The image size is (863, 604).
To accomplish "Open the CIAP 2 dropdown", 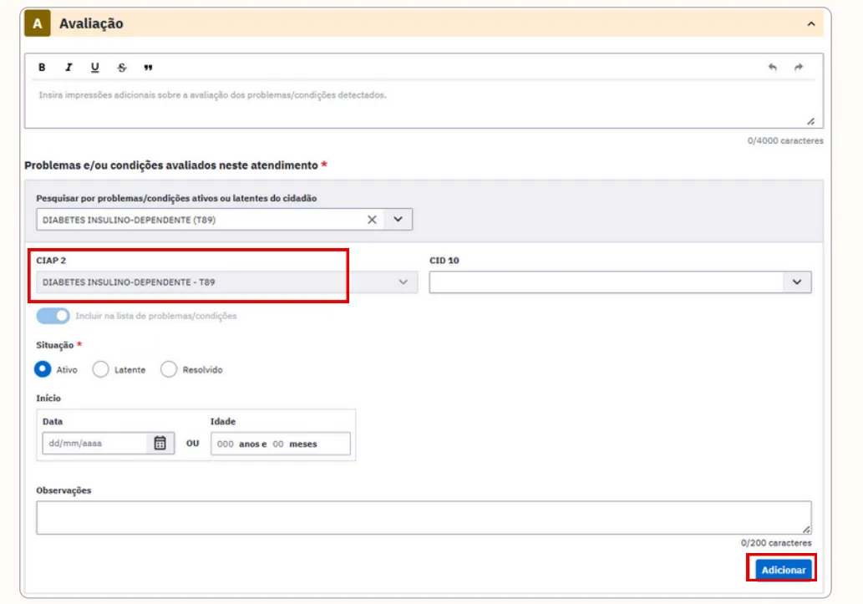I will point(226,282).
